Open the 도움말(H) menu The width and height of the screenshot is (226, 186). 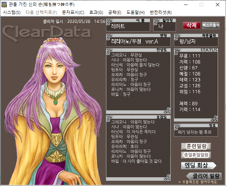tap(135, 12)
